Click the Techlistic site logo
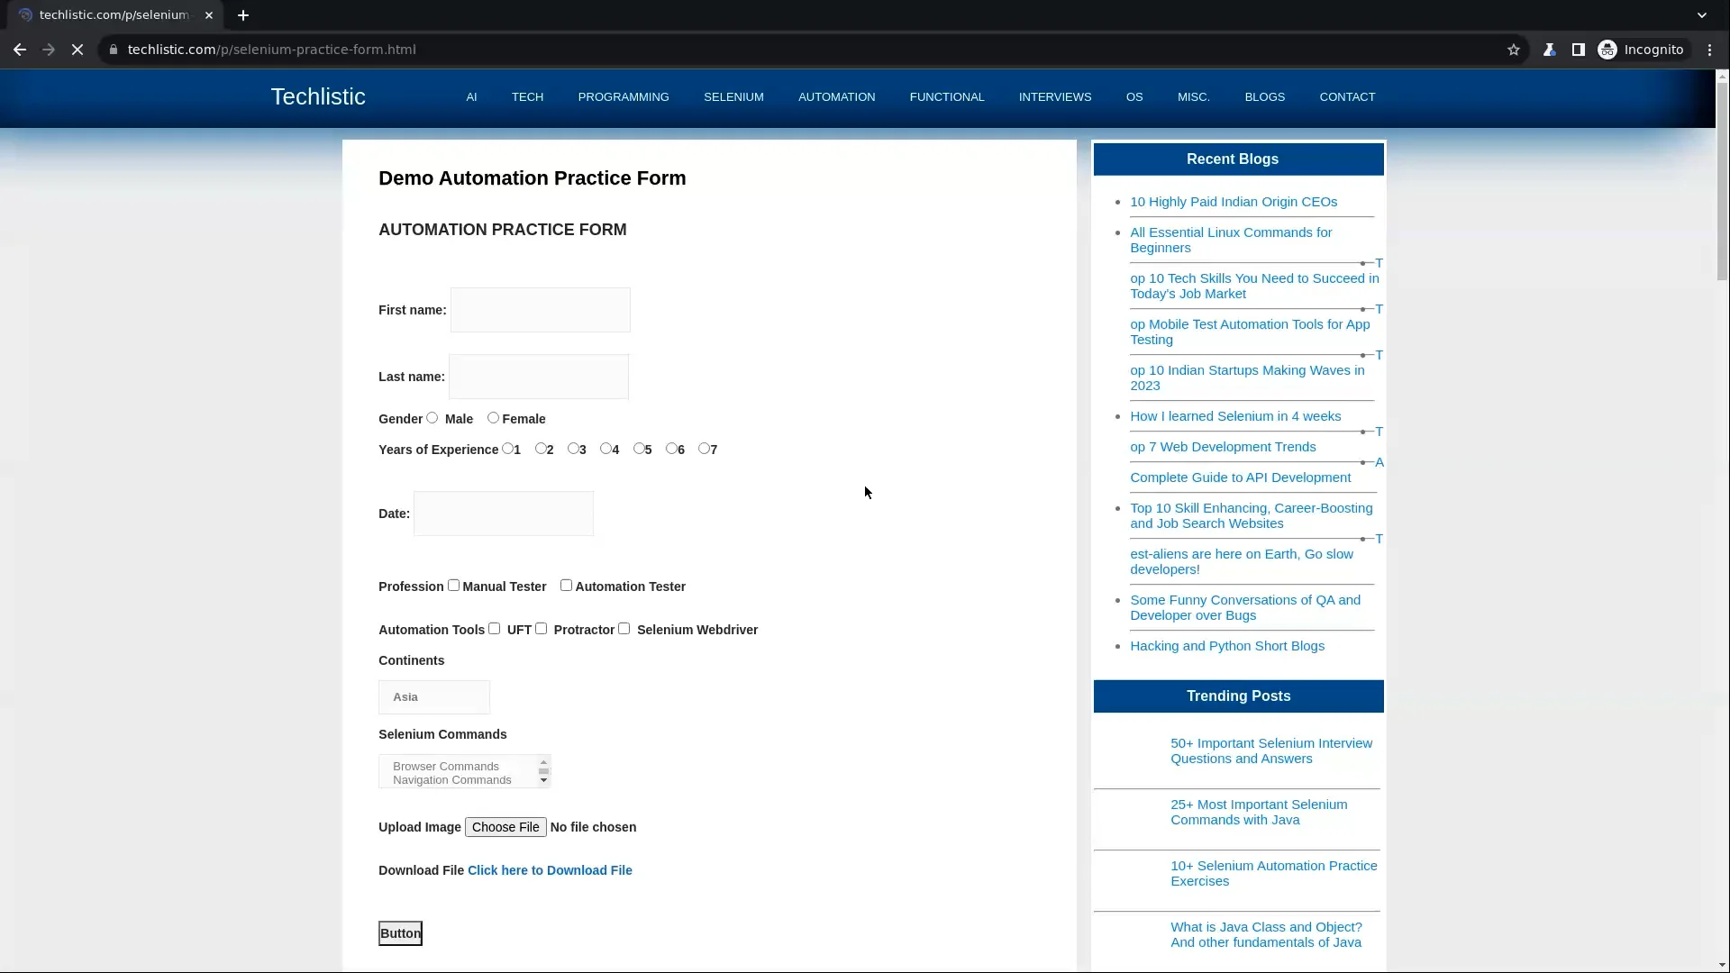 (x=318, y=96)
